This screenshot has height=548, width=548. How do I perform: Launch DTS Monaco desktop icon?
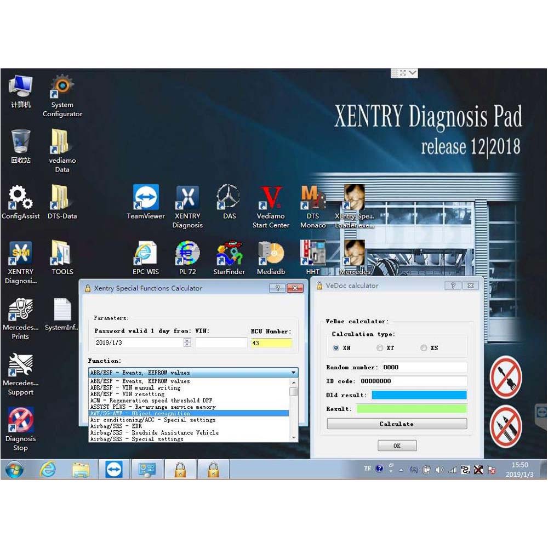point(313,207)
